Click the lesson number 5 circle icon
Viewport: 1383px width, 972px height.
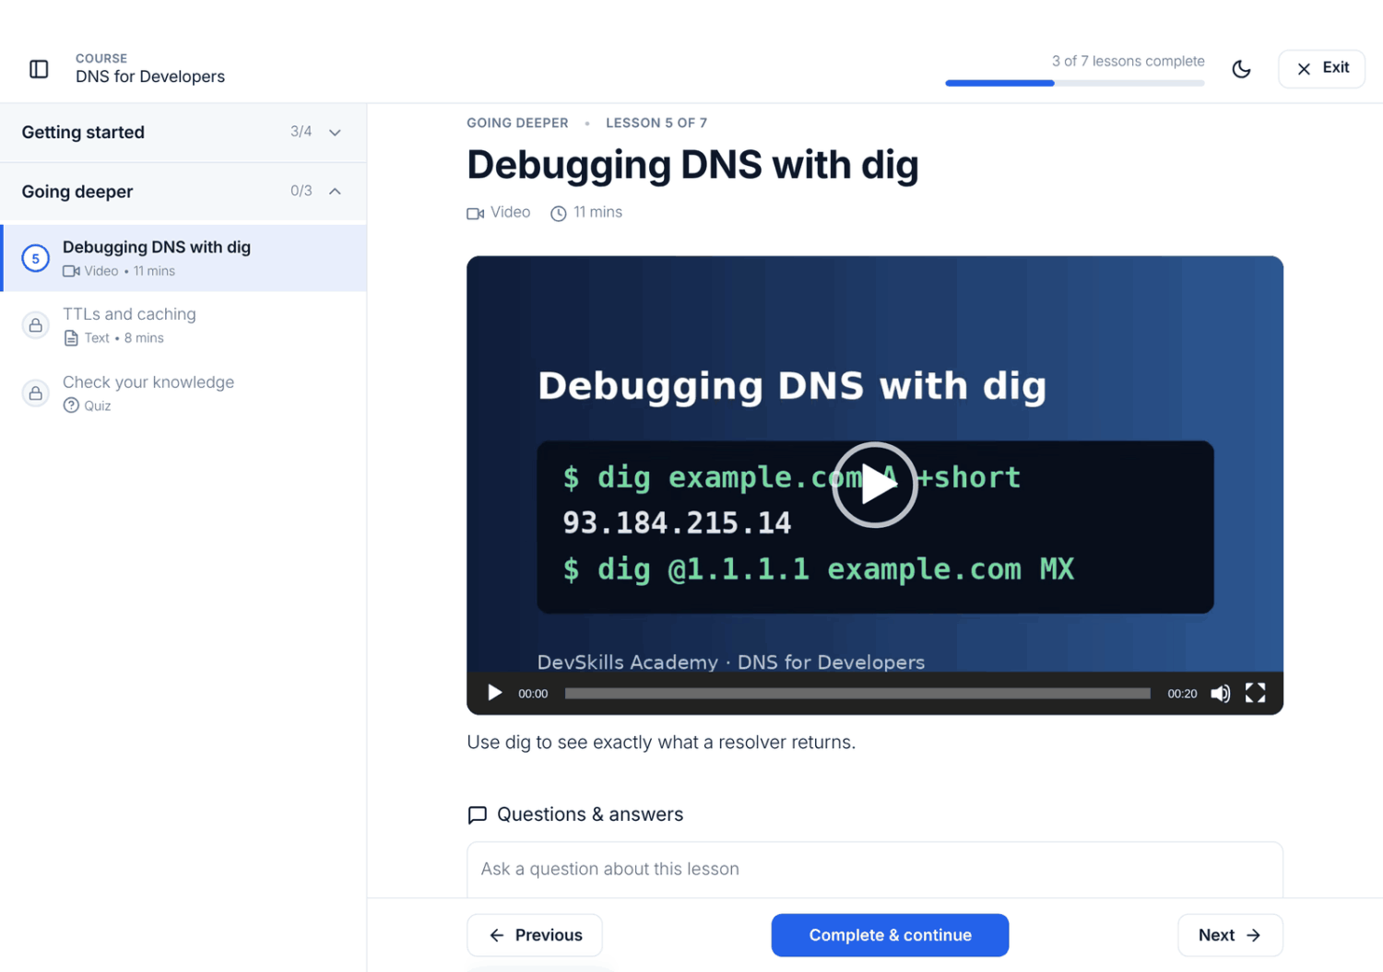pos(35,258)
